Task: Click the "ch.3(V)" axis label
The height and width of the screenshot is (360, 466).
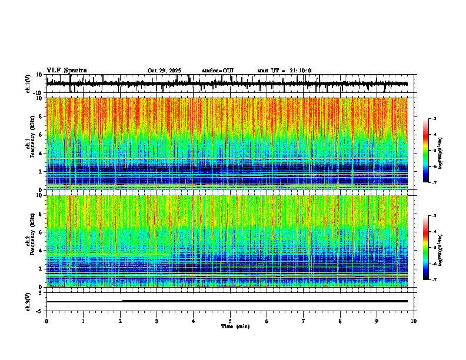Action: (x=28, y=302)
